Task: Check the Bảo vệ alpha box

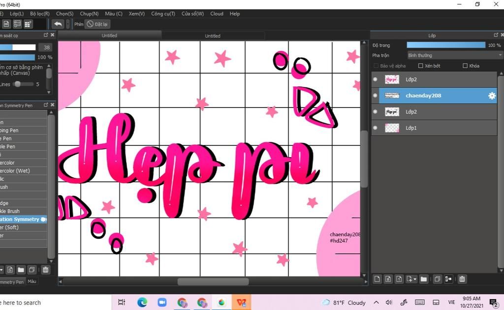Action: pos(376,66)
